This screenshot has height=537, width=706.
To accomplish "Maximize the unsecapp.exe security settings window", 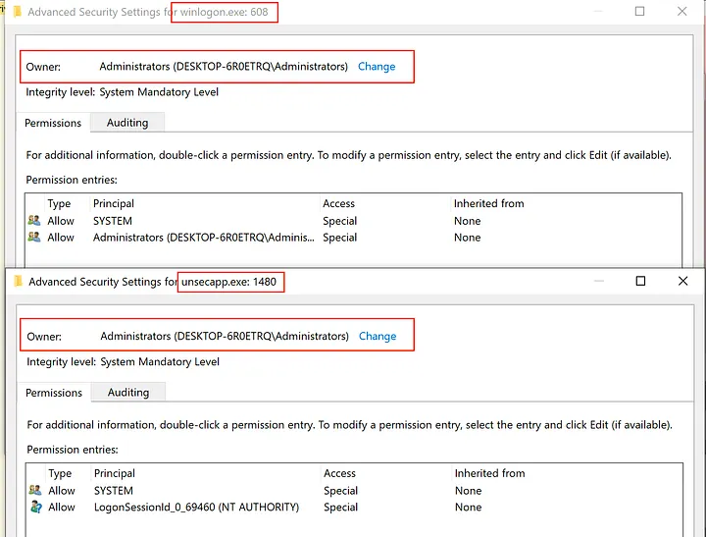I will coord(640,281).
